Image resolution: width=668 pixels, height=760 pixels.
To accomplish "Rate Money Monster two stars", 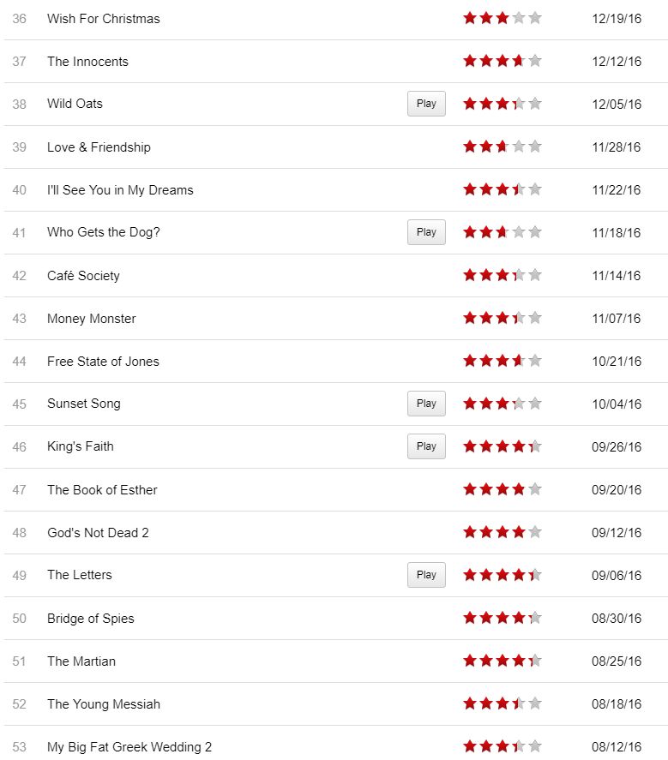I will [x=486, y=318].
